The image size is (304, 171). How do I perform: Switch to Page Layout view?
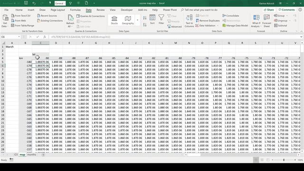[x=262, y=160]
